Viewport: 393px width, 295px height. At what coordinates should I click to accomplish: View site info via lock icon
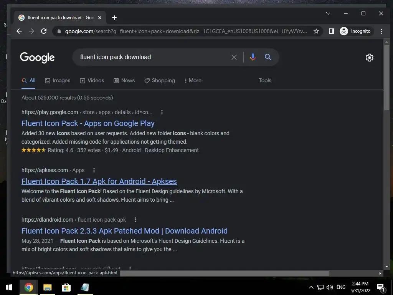tap(59, 31)
